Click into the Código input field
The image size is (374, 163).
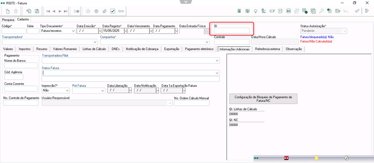(14, 31)
